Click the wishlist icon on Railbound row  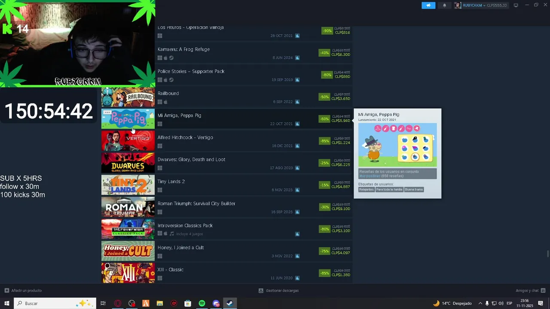tap(297, 102)
